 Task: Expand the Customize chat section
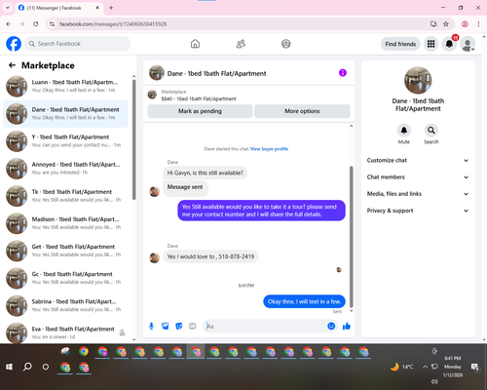click(418, 160)
